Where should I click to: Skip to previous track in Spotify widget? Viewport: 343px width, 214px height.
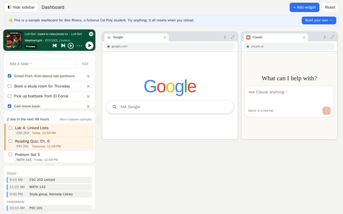point(55,45)
